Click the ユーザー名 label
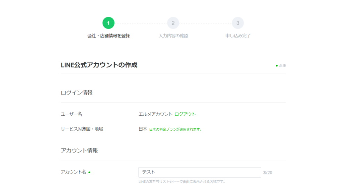 (x=71, y=114)
